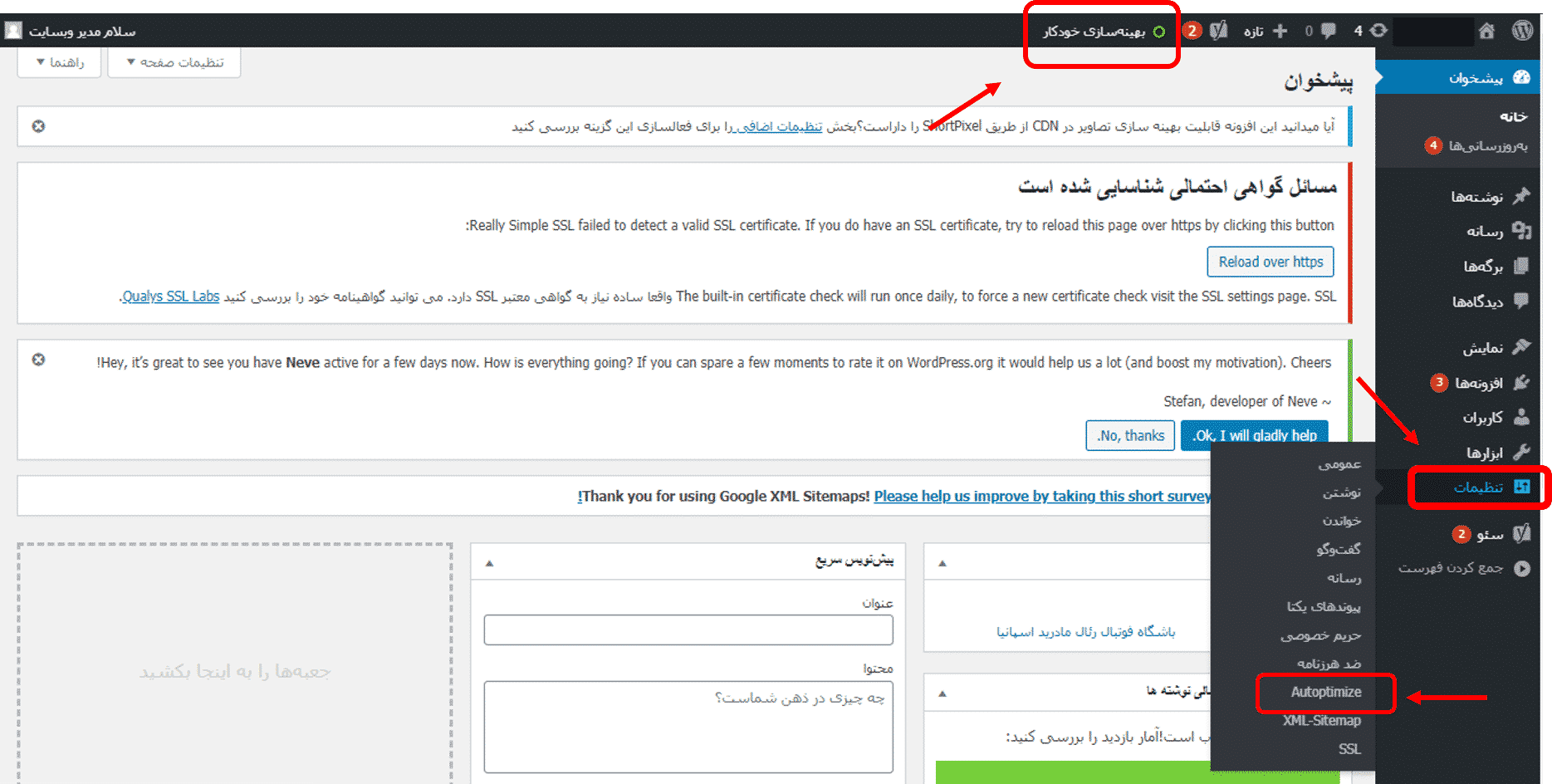Open XML-Sitemap settings from flyout
1552x784 pixels.
coord(1321,721)
